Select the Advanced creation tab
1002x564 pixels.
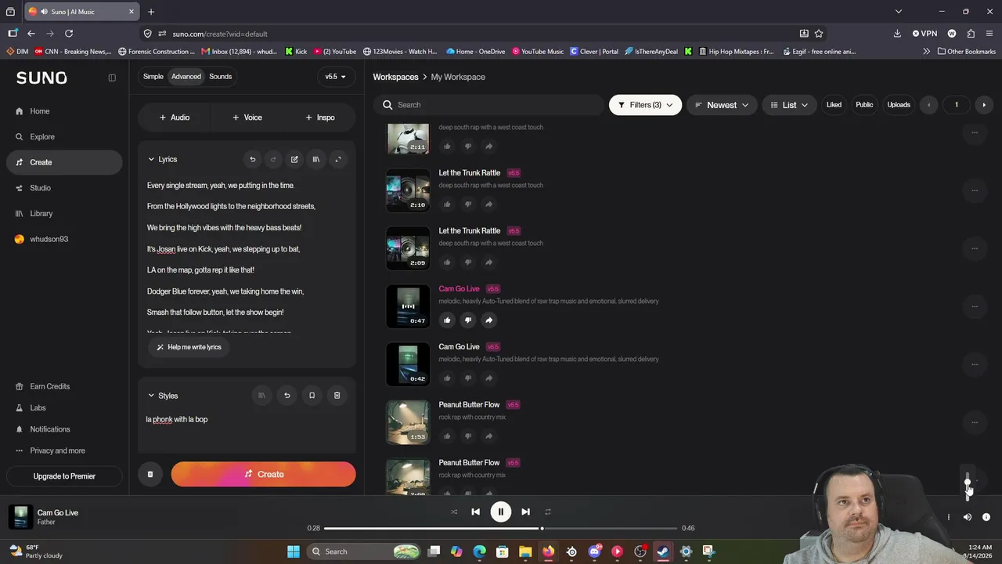click(x=186, y=77)
